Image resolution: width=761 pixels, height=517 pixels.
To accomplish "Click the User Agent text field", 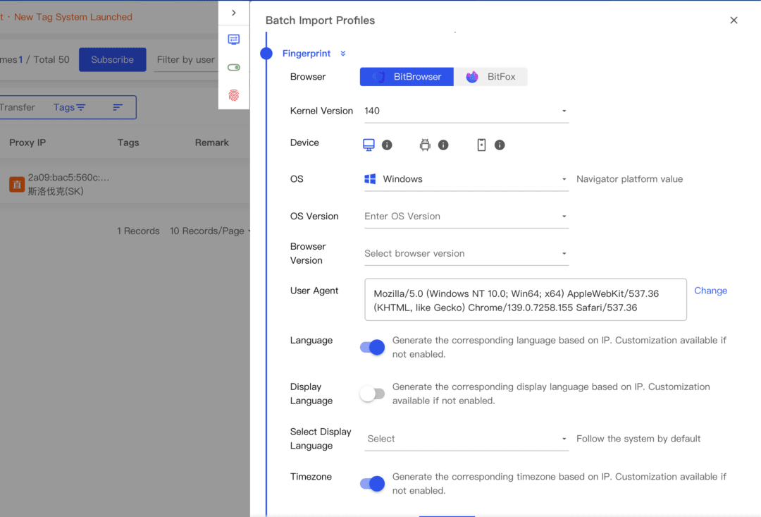I will pyautogui.click(x=525, y=299).
